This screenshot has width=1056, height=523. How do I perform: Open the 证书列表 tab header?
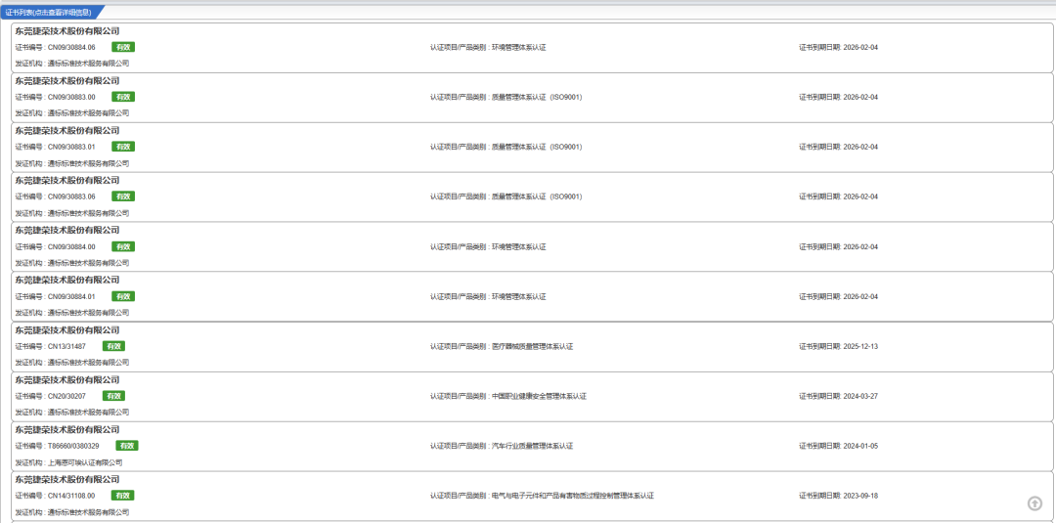coord(53,12)
